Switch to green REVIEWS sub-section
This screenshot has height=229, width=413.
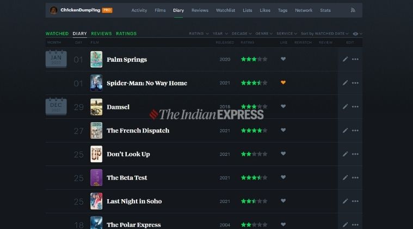click(x=101, y=34)
